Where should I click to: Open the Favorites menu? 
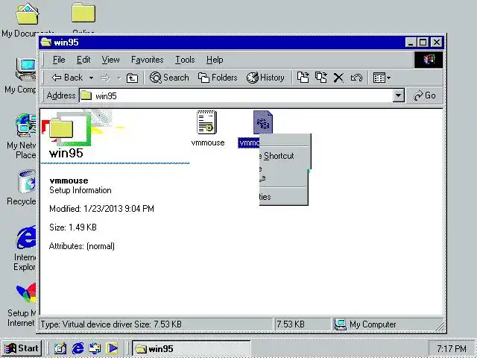click(x=148, y=60)
